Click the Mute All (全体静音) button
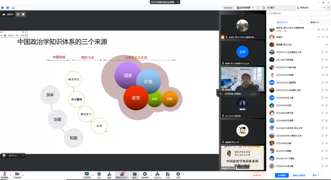The height and width of the screenshot is (180, 331). click(282, 175)
